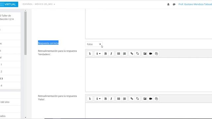Toggle toolbar expand button in 'Falso' feedback editor
Viewport: 212px width, 119px height.
coord(90,99)
